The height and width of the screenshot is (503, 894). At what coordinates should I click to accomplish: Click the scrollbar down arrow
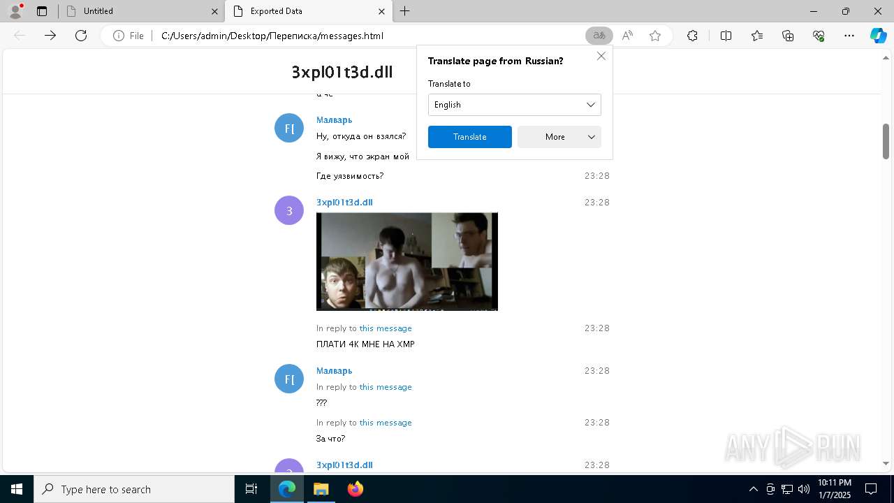pyautogui.click(x=886, y=463)
